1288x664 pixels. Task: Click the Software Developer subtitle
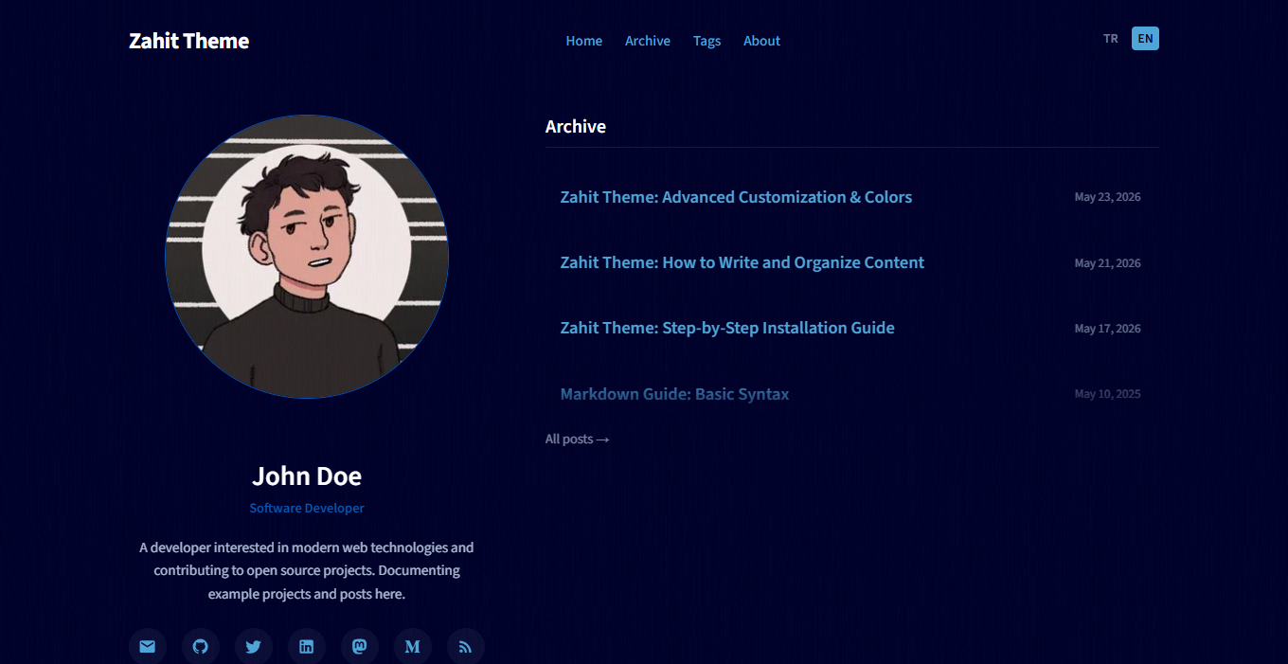coord(307,509)
